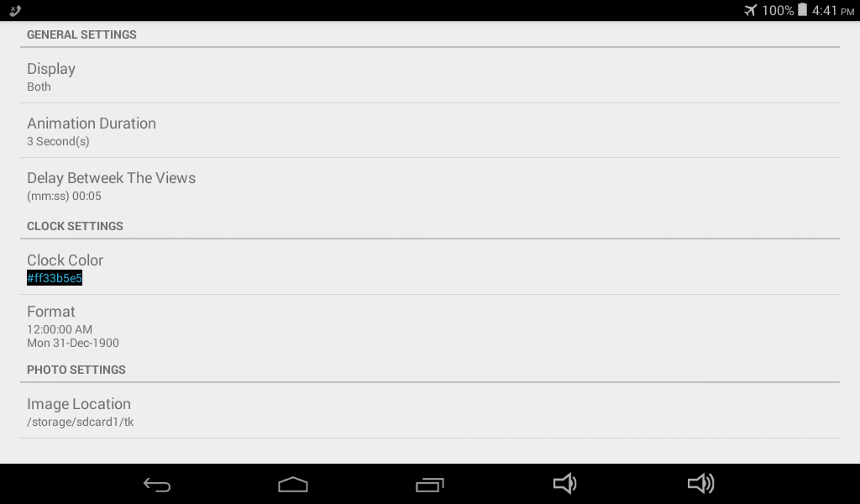Viewport: 860px width, 504px height.
Task: Tap the airplane mode status icon
Action: (750, 10)
